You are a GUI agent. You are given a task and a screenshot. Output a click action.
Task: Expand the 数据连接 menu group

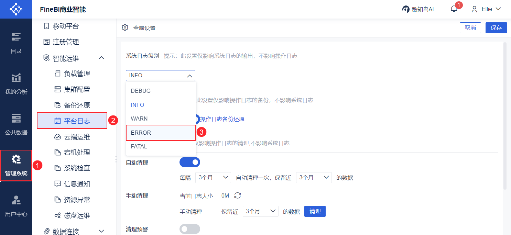click(x=101, y=231)
